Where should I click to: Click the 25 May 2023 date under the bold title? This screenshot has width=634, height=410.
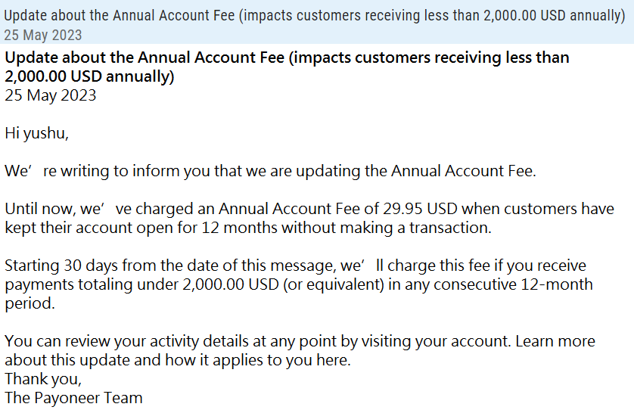click(x=51, y=95)
